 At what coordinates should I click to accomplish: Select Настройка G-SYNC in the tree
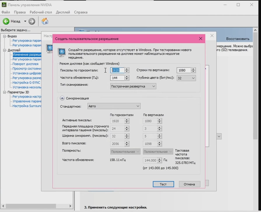(26, 83)
